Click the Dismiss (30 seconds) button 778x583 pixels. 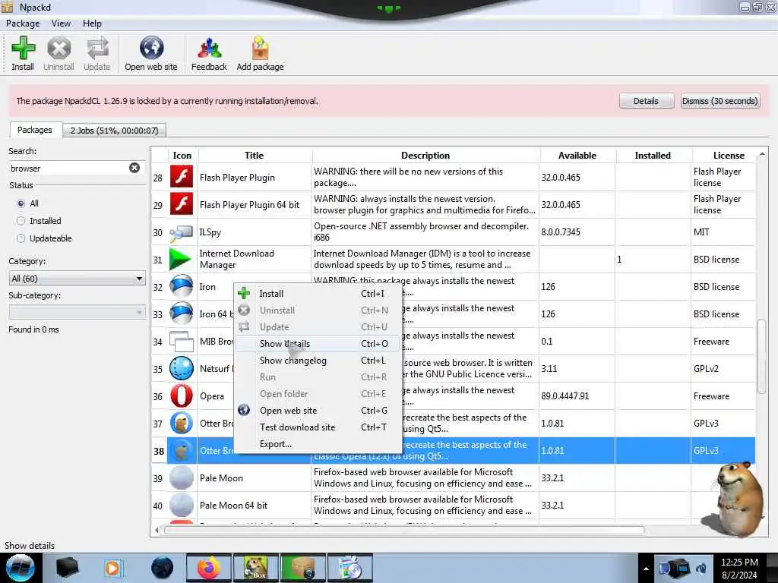coord(720,101)
